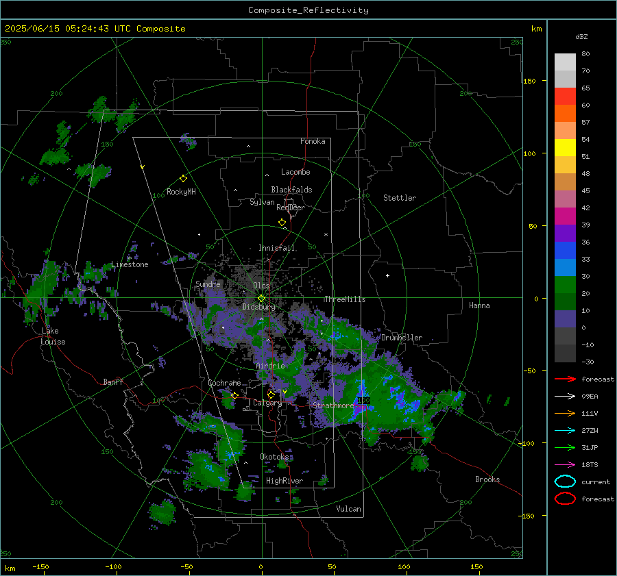Click the blue 33 dBZ color swatch
The height and width of the screenshot is (576, 617).
(565, 251)
